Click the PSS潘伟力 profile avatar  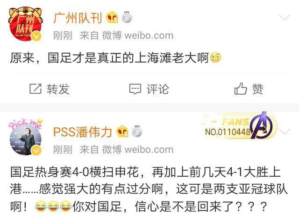pyautogui.click(x=25, y=138)
